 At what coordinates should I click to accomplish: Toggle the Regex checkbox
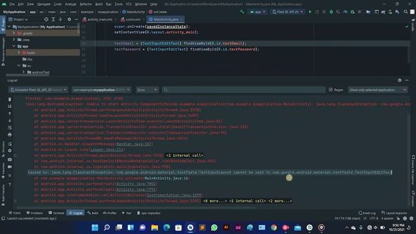pyautogui.click(x=331, y=90)
